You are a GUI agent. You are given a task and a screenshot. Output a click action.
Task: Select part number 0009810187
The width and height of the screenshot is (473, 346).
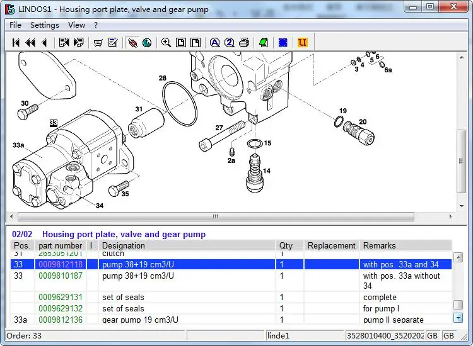(x=61, y=276)
